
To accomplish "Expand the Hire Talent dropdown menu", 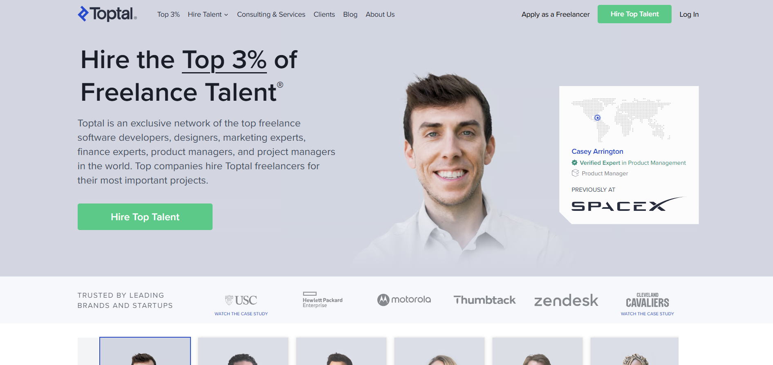I will pyautogui.click(x=208, y=14).
